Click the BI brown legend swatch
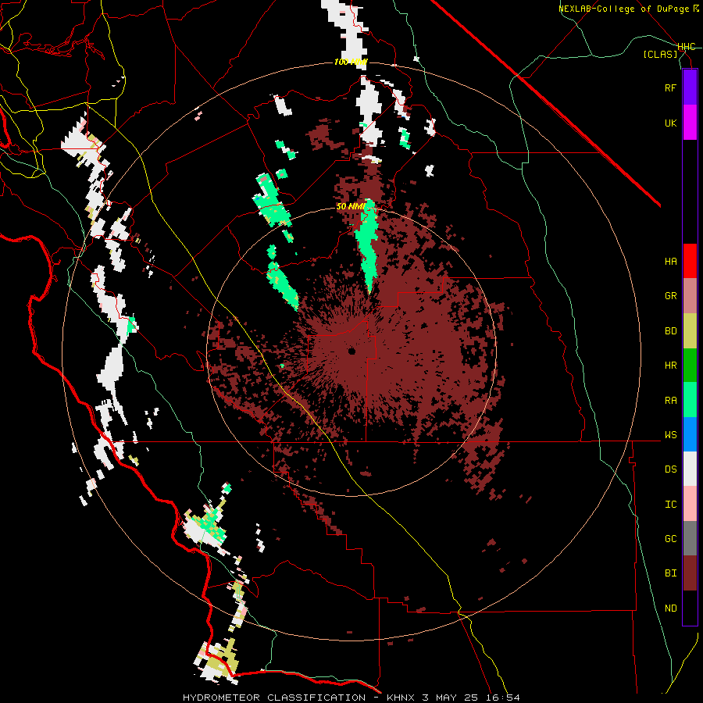Screen dimensions: 703x703 [690, 573]
